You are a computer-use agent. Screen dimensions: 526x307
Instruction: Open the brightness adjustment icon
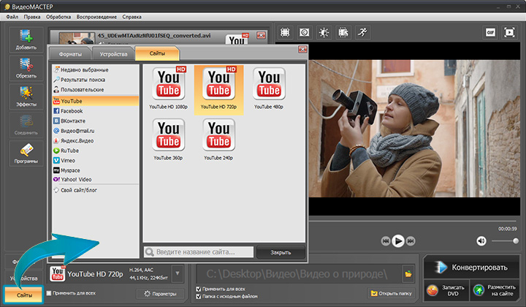click(324, 33)
